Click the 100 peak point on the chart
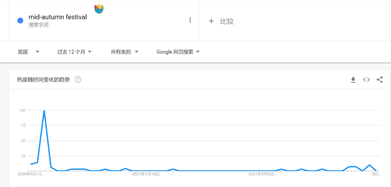The height and width of the screenshot is (187, 391). (x=44, y=111)
